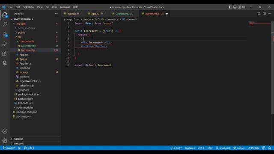Click the R extension icon in activity bar
This screenshot has width=274, height=154.
pyautogui.click(x=5, y=63)
